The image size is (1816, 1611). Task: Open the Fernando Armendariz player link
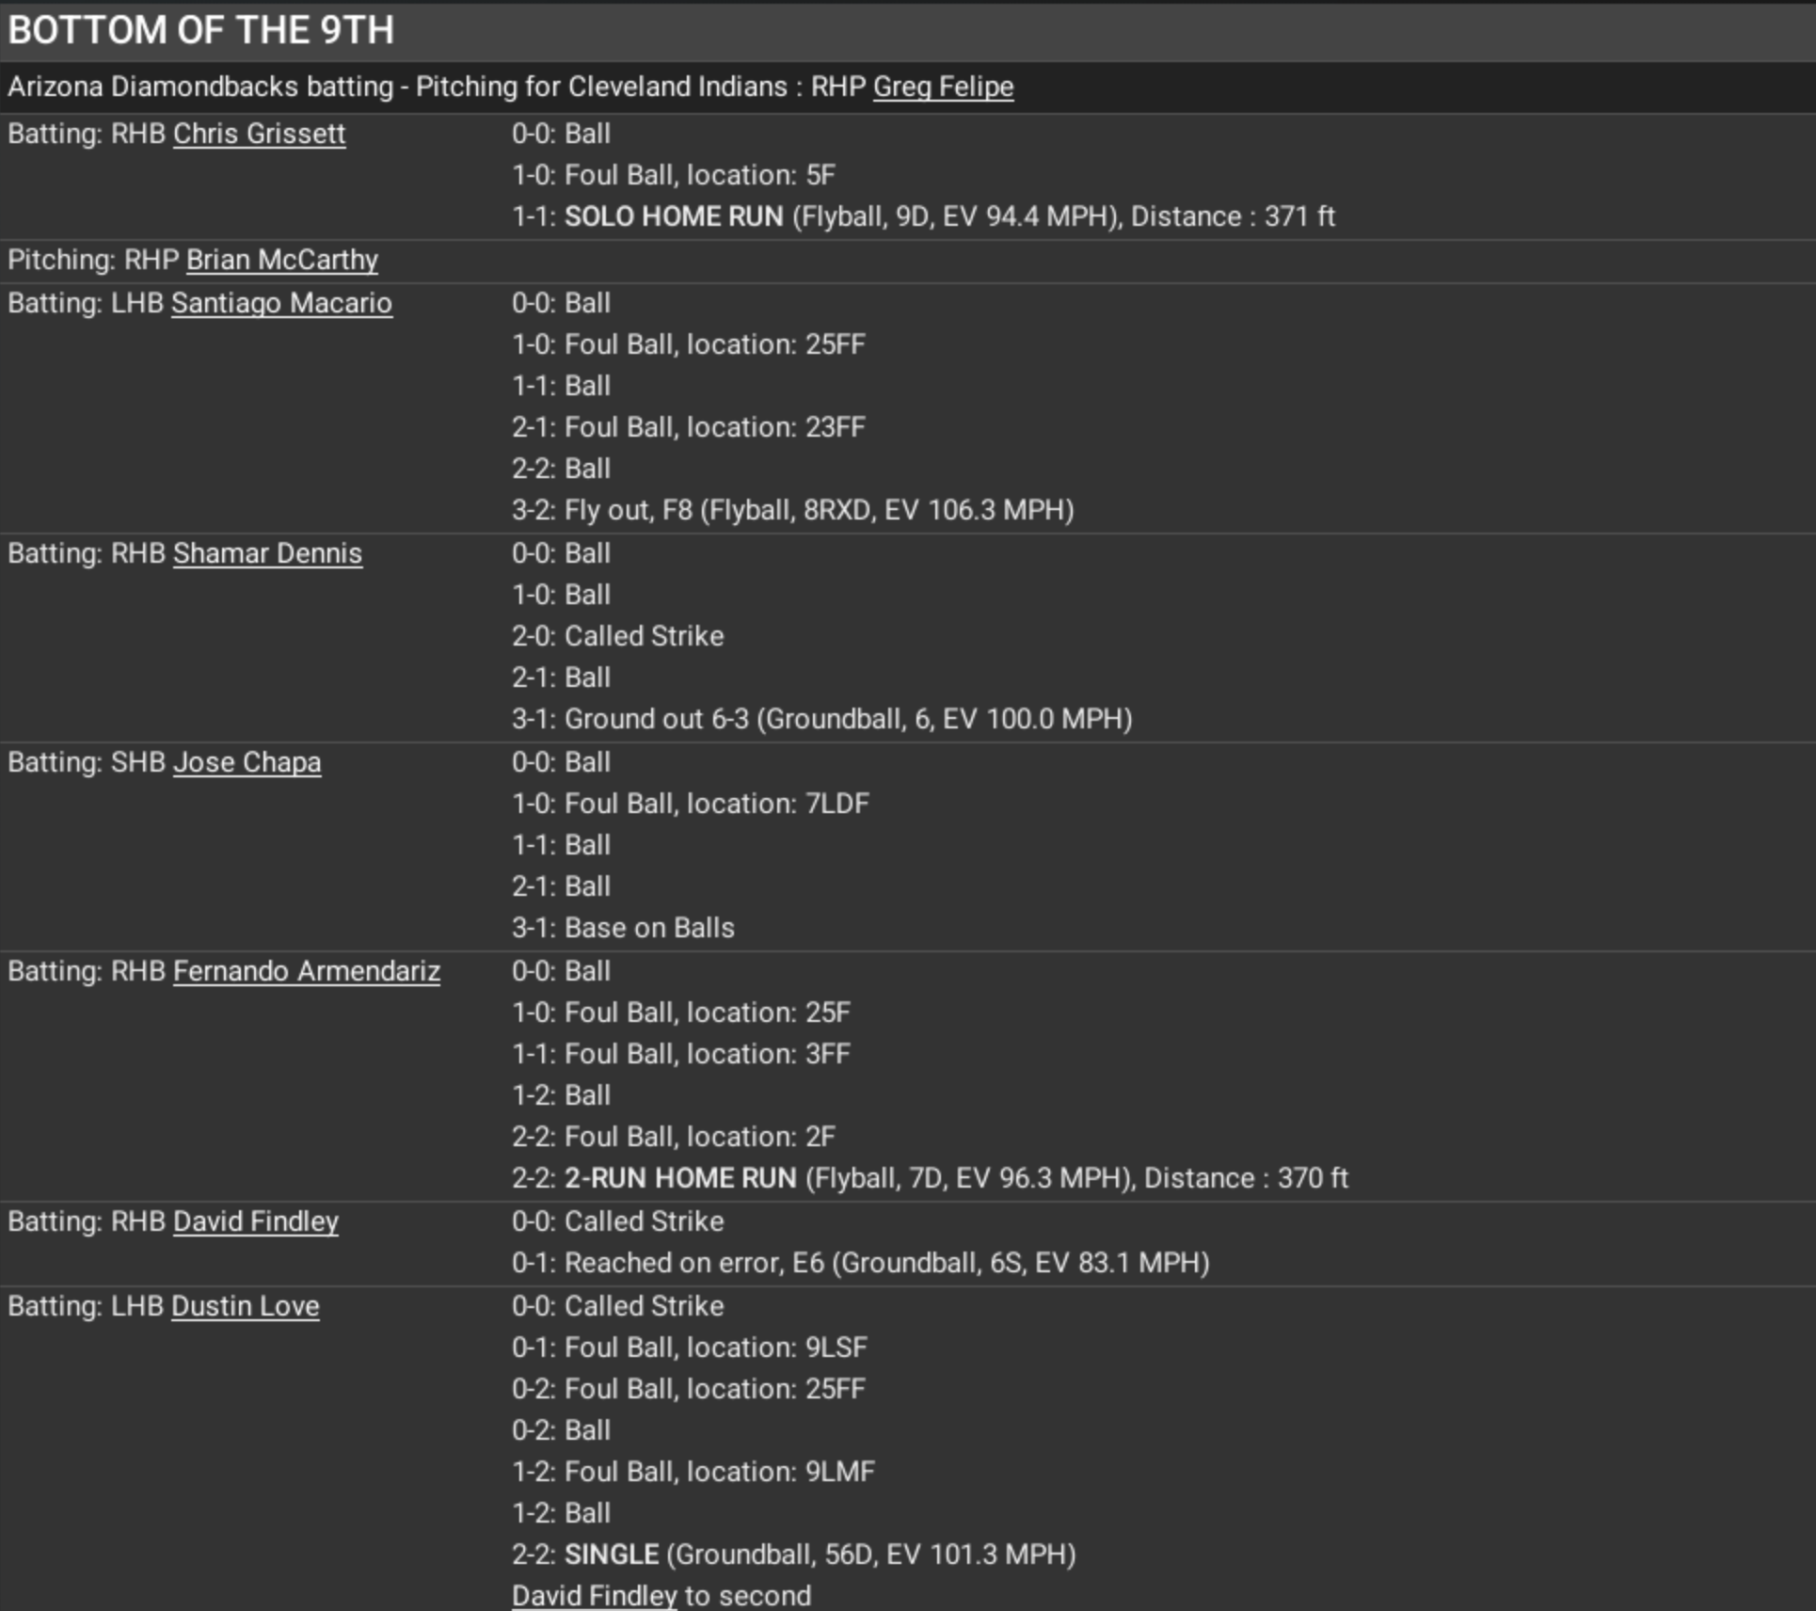[306, 971]
